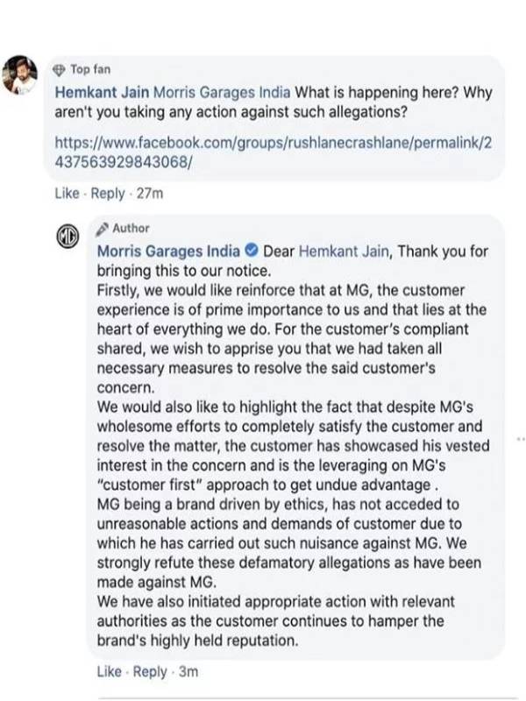Like Hemkant Jain's comment

[x=67, y=194]
